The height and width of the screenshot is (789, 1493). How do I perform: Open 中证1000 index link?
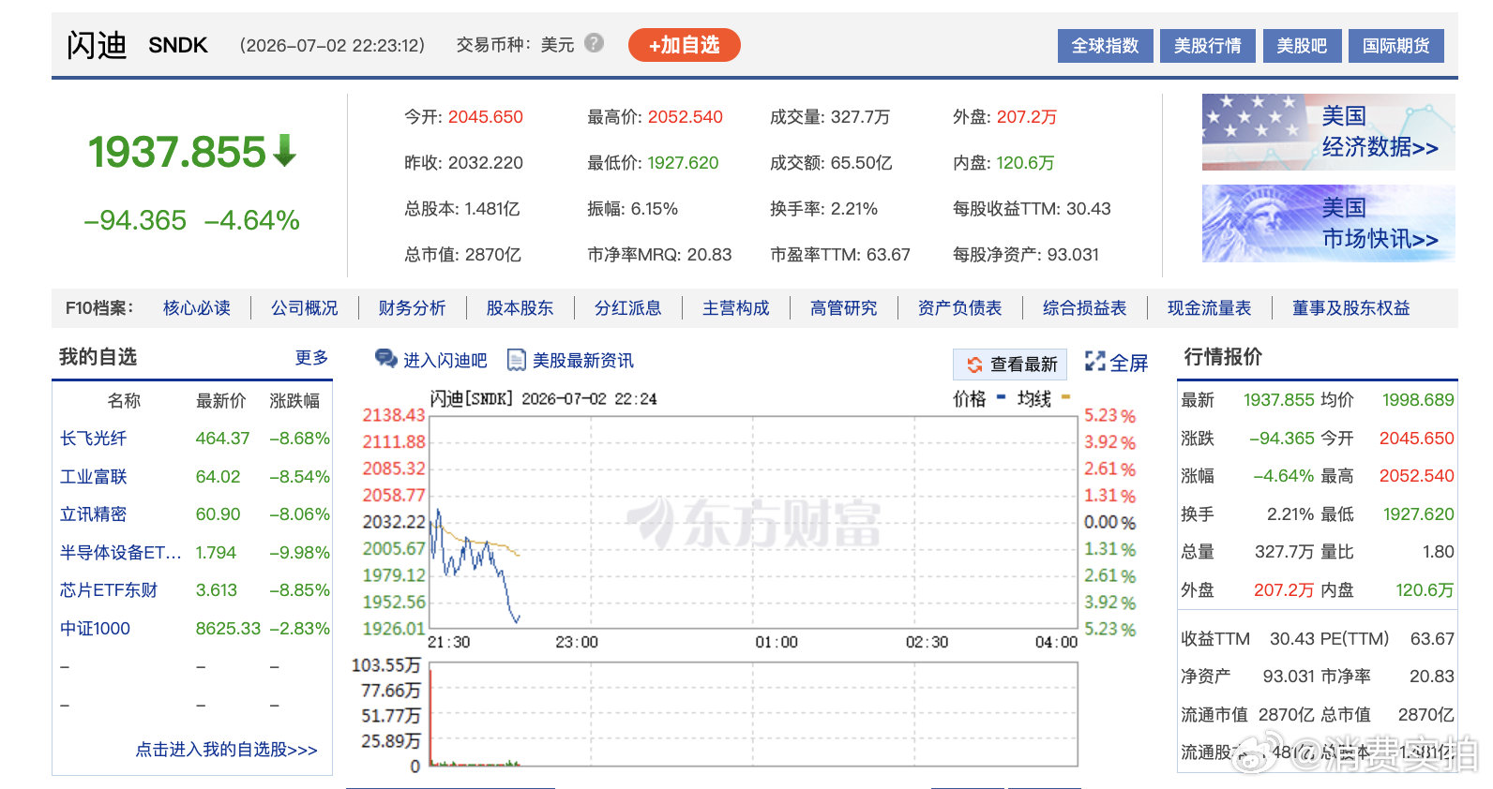(95, 628)
